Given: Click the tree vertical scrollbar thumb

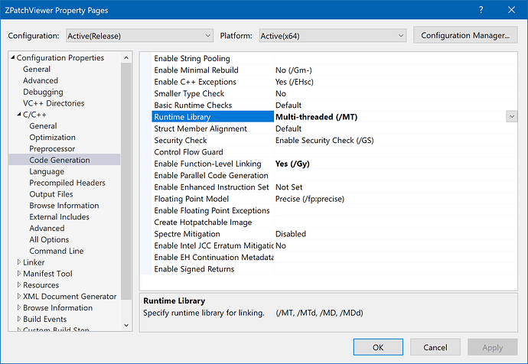Looking at the screenshot, I should [126, 181].
